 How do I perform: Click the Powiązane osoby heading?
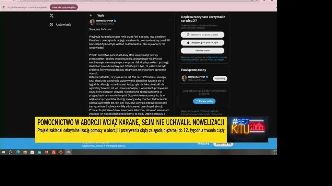[194, 70]
